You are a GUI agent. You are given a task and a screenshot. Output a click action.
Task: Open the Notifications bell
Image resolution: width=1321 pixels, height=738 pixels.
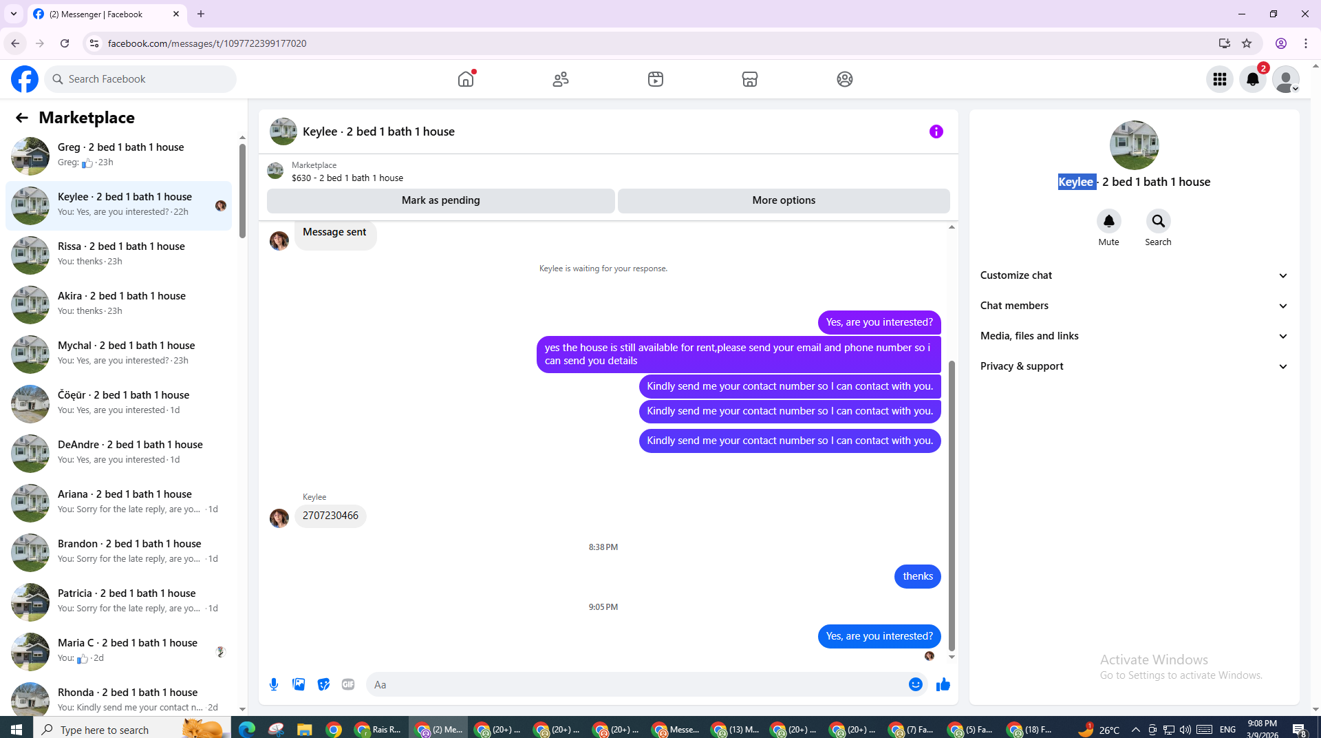pyautogui.click(x=1253, y=79)
